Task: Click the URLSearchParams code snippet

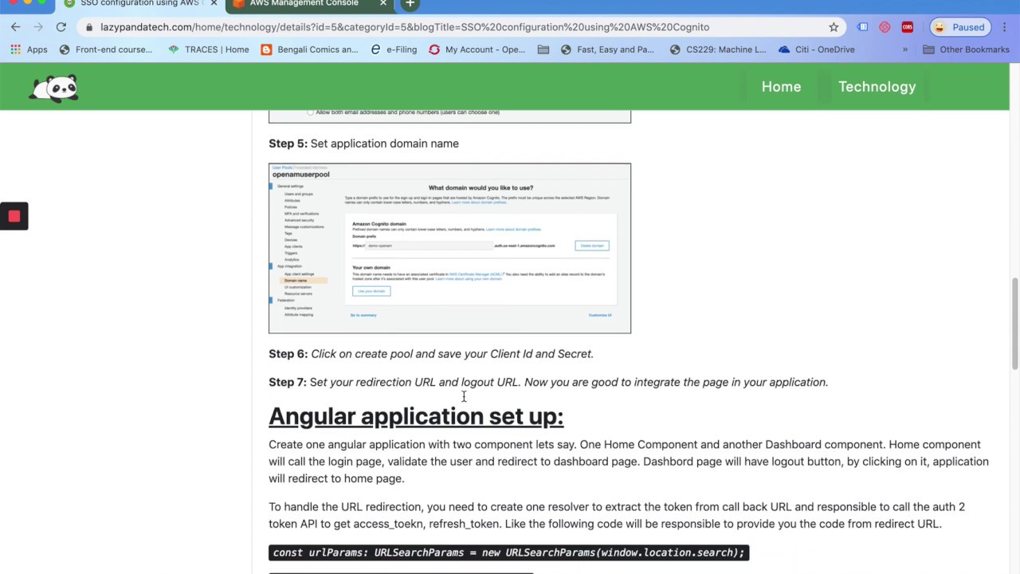Action: 508,552
